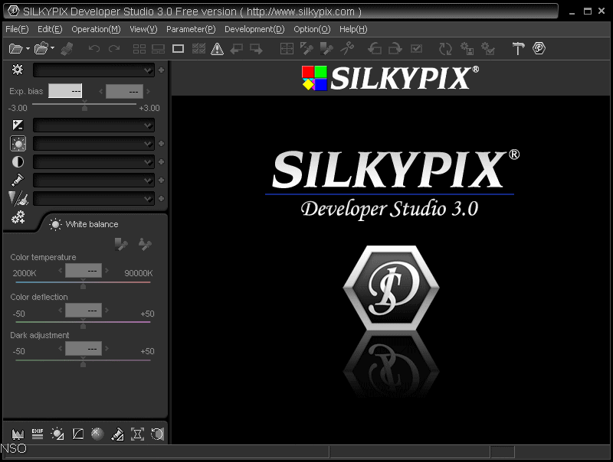The width and height of the screenshot is (613, 462).
Task: Click the plus button beside the contrast dropdown
Action: pos(161,162)
